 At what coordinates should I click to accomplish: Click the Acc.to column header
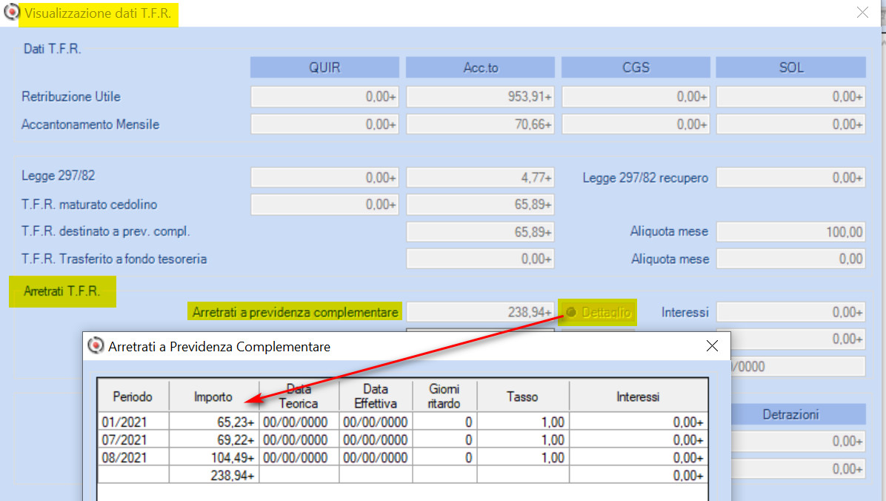pyautogui.click(x=480, y=67)
